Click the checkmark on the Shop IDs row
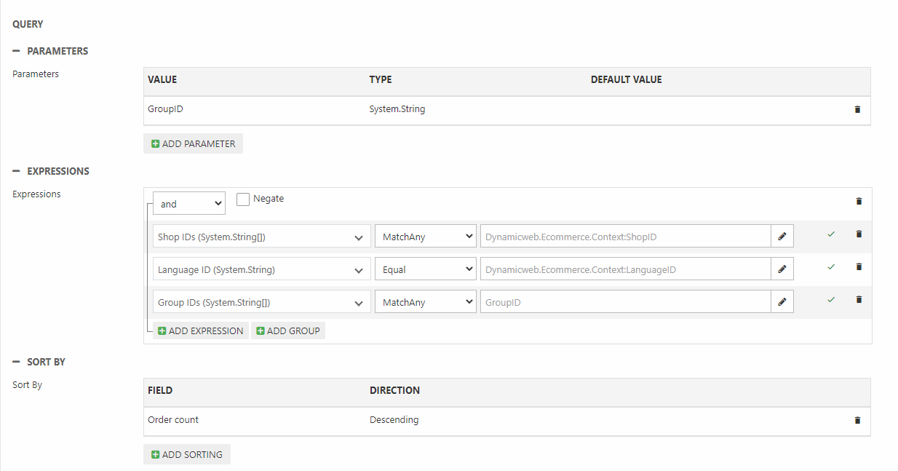Viewport: 898px width, 471px height. pos(831,234)
